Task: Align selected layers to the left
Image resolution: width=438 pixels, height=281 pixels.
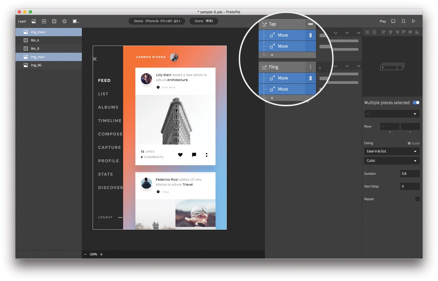Action: pyautogui.click(x=384, y=32)
